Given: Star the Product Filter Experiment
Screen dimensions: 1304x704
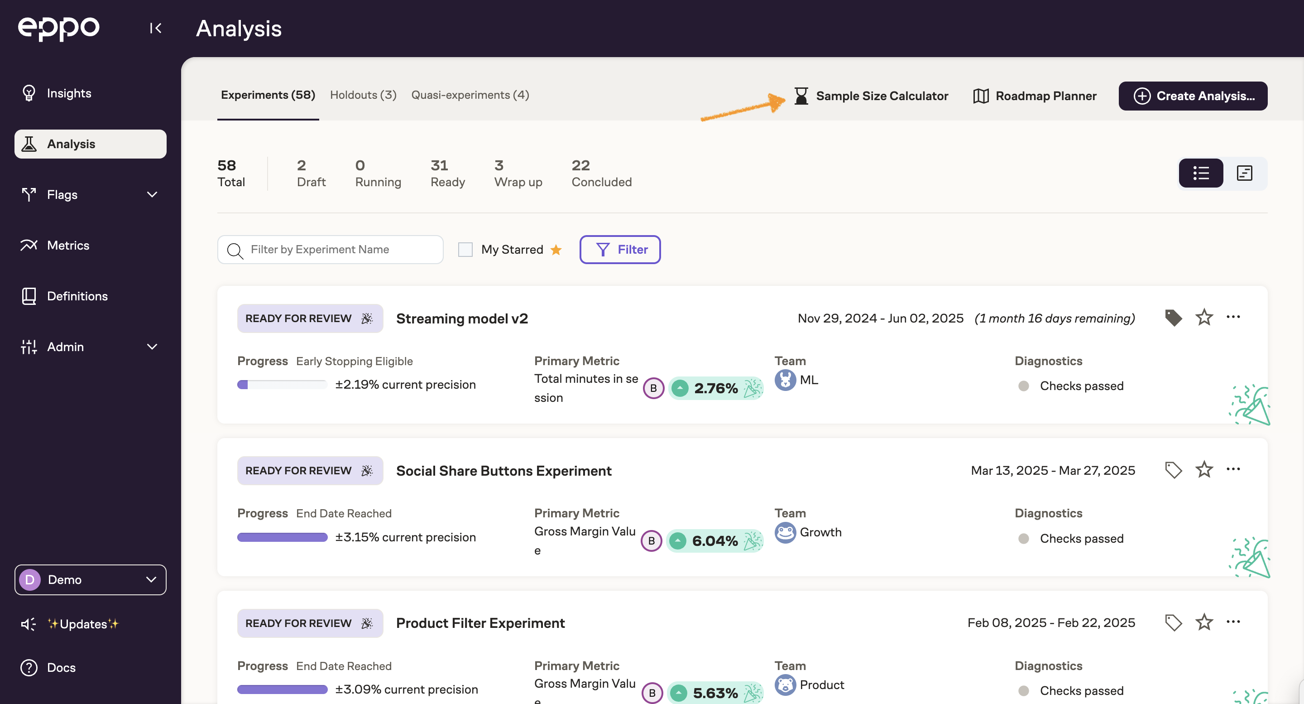Looking at the screenshot, I should click(1204, 622).
